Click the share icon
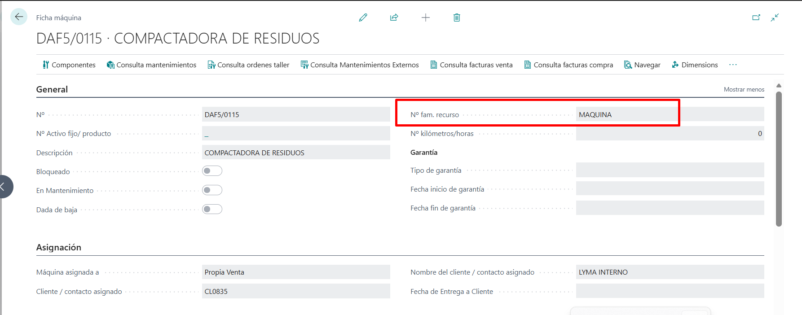The image size is (802, 315). pos(394,17)
